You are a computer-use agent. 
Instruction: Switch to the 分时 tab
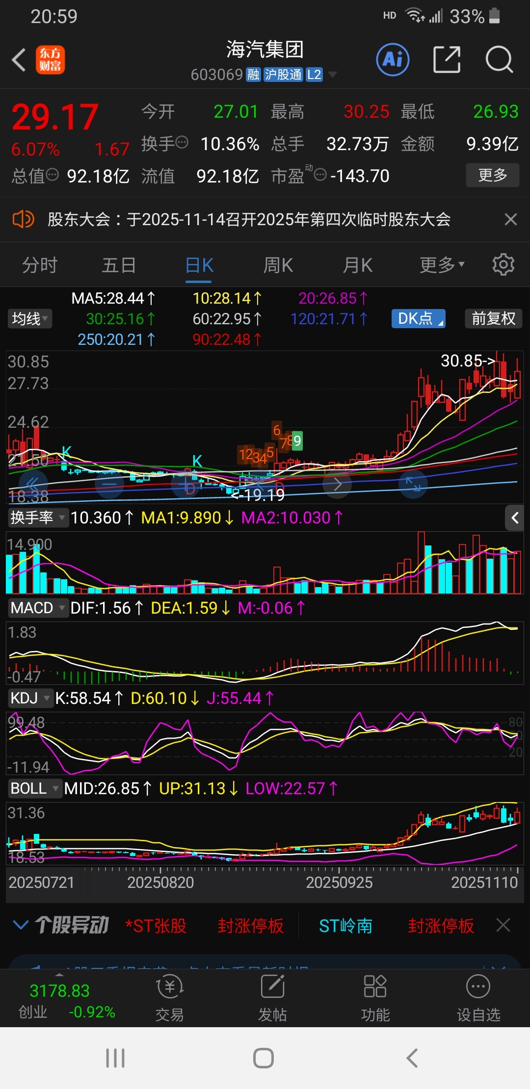coord(40,265)
